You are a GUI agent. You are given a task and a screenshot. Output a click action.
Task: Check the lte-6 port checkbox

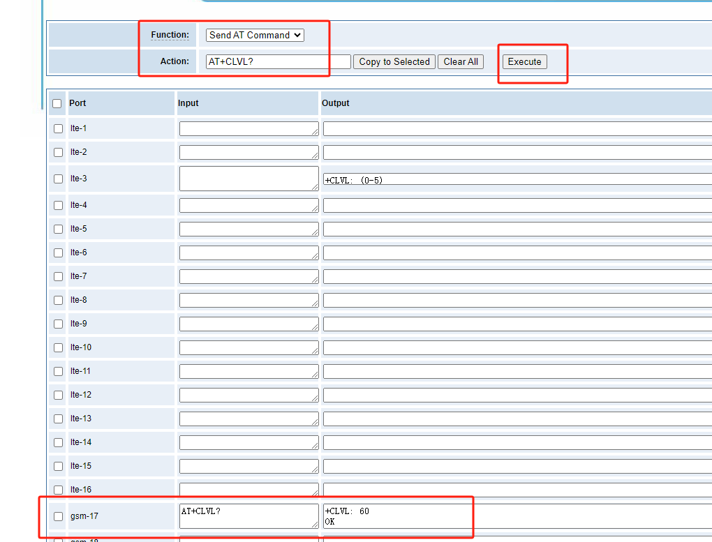pyautogui.click(x=58, y=253)
